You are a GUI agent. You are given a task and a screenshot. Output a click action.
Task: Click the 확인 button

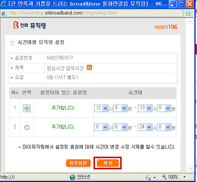[x=108, y=163]
